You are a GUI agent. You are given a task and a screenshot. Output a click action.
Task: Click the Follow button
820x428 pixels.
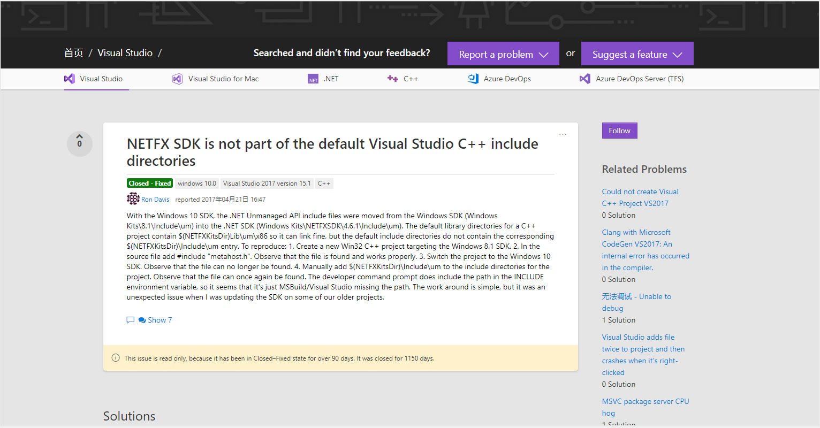point(619,131)
